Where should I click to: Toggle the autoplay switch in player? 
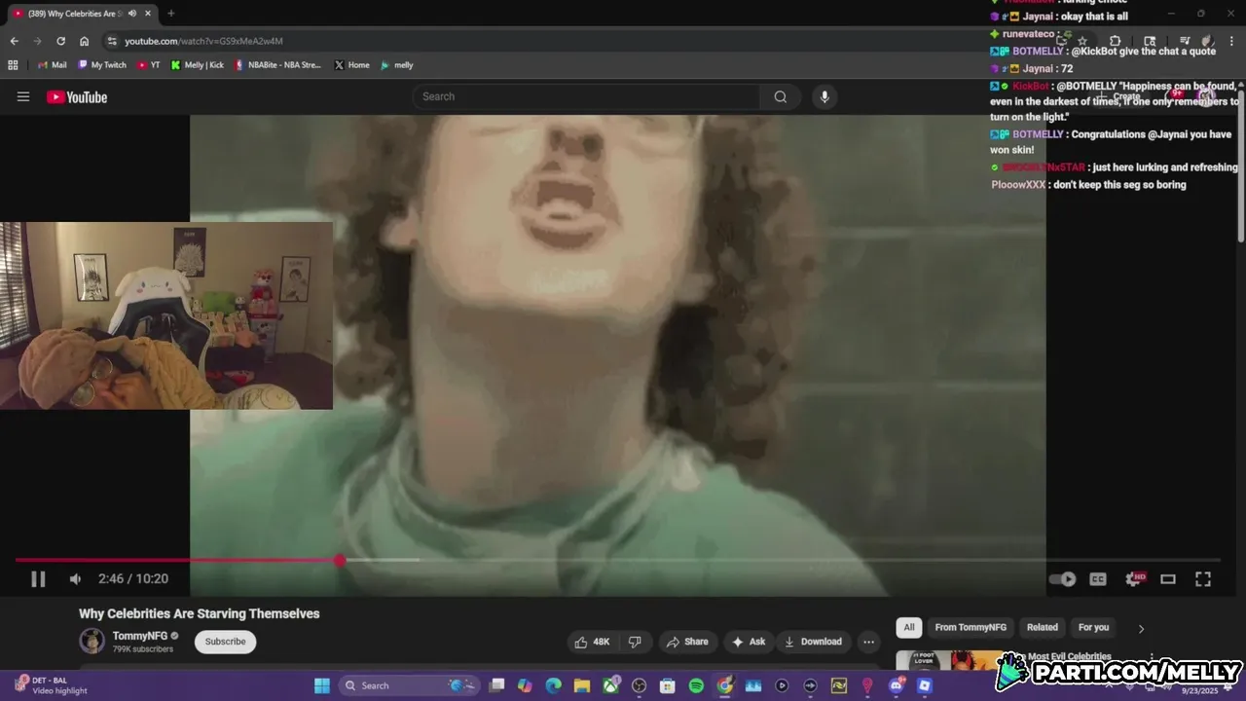[x=1062, y=579]
